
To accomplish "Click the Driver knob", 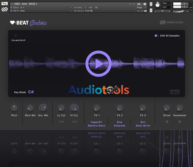I will [x=167, y=108].
